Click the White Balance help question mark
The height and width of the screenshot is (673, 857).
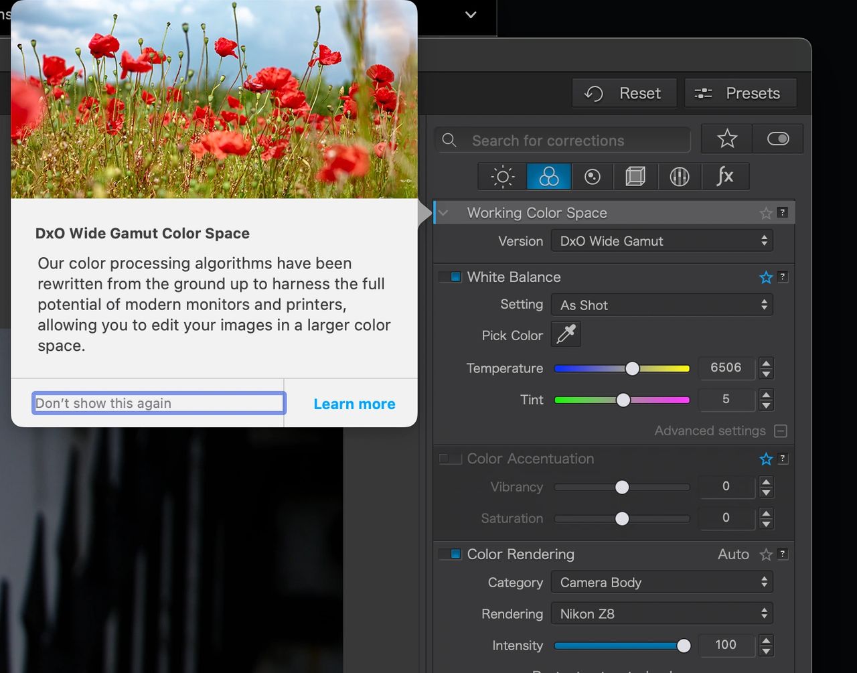point(782,277)
